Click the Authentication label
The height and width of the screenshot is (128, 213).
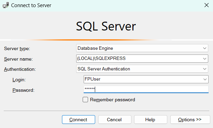(x=20, y=69)
